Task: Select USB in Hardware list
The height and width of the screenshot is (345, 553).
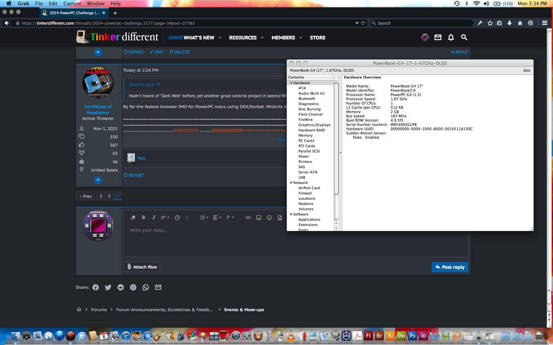Action: coord(302,177)
